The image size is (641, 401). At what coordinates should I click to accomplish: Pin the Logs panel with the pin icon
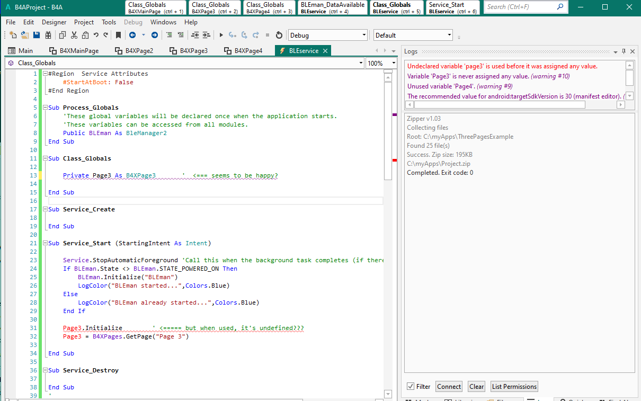(624, 51)
